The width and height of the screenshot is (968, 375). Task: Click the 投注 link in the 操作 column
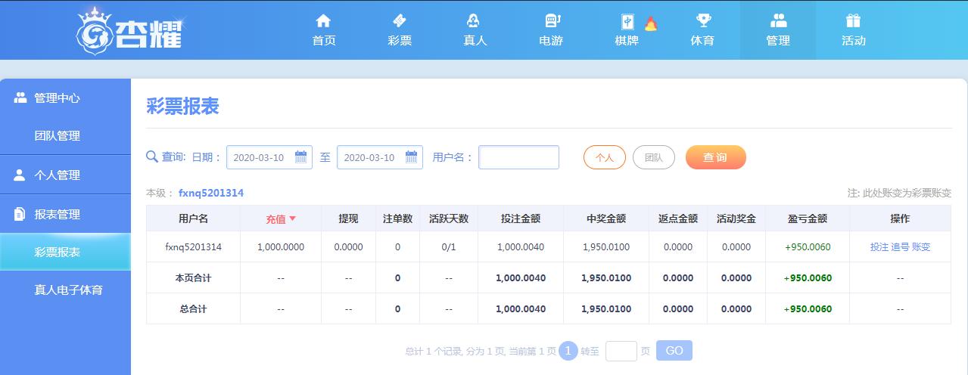[879, 246]
